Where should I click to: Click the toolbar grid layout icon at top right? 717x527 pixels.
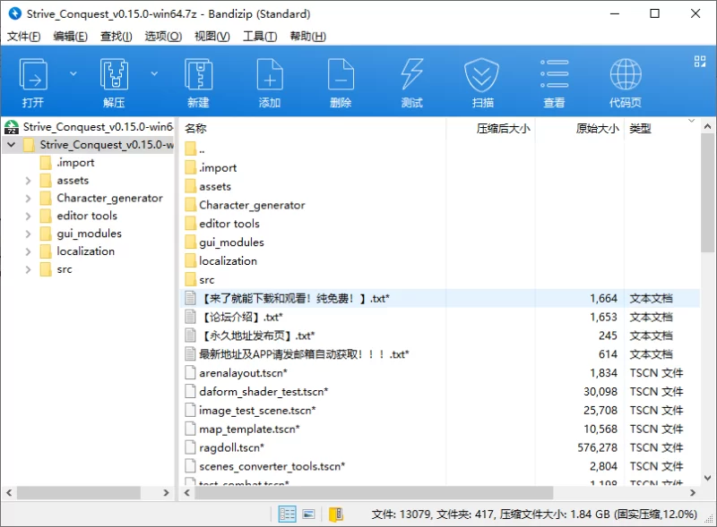click(x=700, y=61)
